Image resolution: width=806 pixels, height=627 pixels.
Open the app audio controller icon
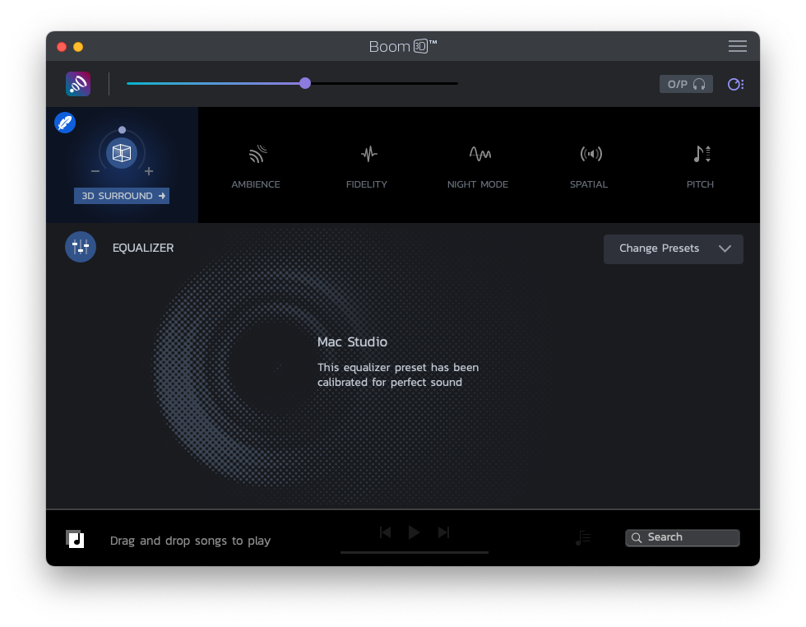(x=735, y=84)
